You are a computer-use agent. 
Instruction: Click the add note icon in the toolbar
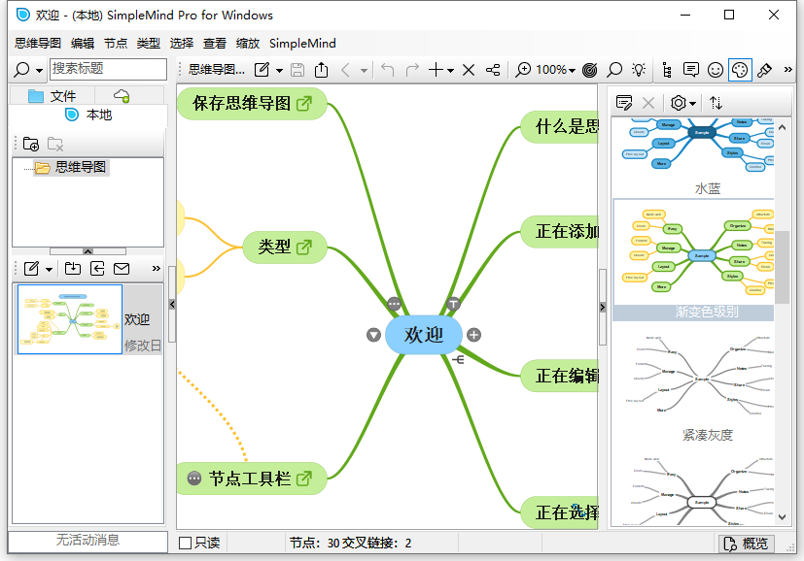coord(690,70)
